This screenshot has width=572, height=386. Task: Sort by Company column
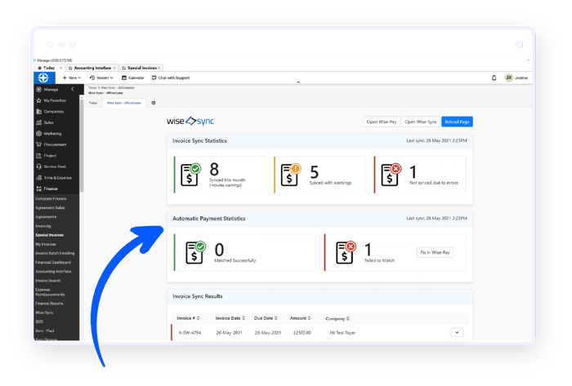[337, 318]
